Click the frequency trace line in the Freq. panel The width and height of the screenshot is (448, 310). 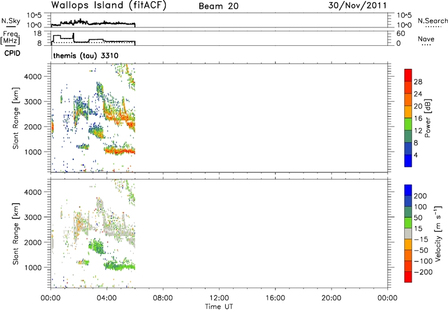pos(93,40)
